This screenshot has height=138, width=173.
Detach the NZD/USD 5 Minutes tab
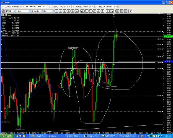click(115, 7)
